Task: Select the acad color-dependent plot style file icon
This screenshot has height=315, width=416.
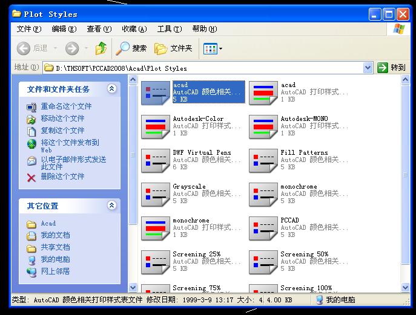Action: (x=156, y=93)
